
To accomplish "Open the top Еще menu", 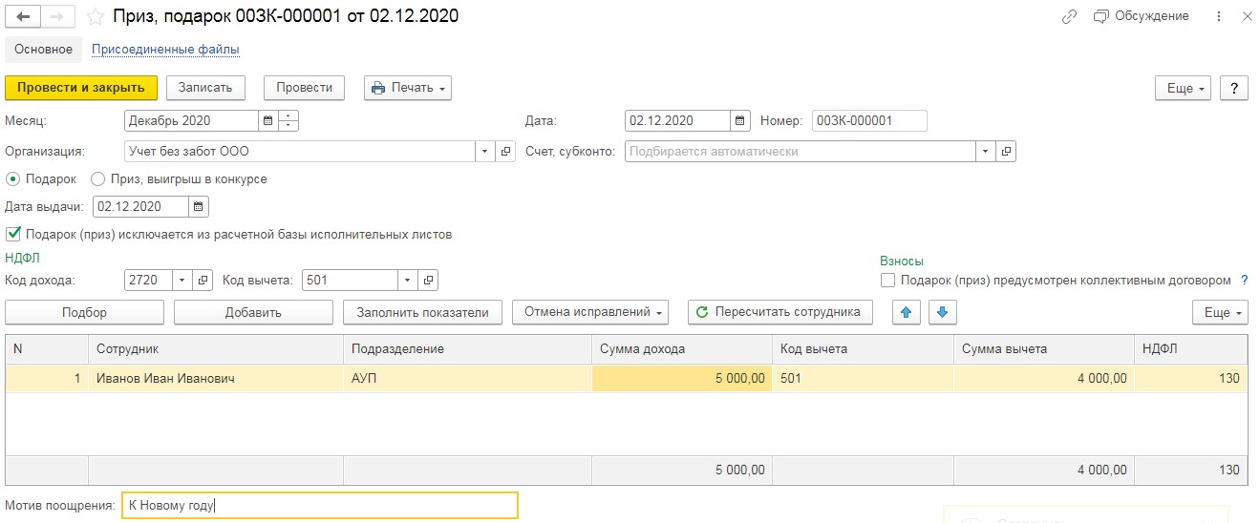I will pos(1184,88).
